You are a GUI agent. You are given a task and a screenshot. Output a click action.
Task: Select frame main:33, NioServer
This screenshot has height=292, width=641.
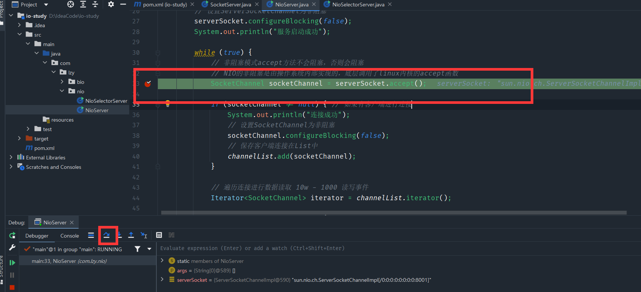(88, 261)
